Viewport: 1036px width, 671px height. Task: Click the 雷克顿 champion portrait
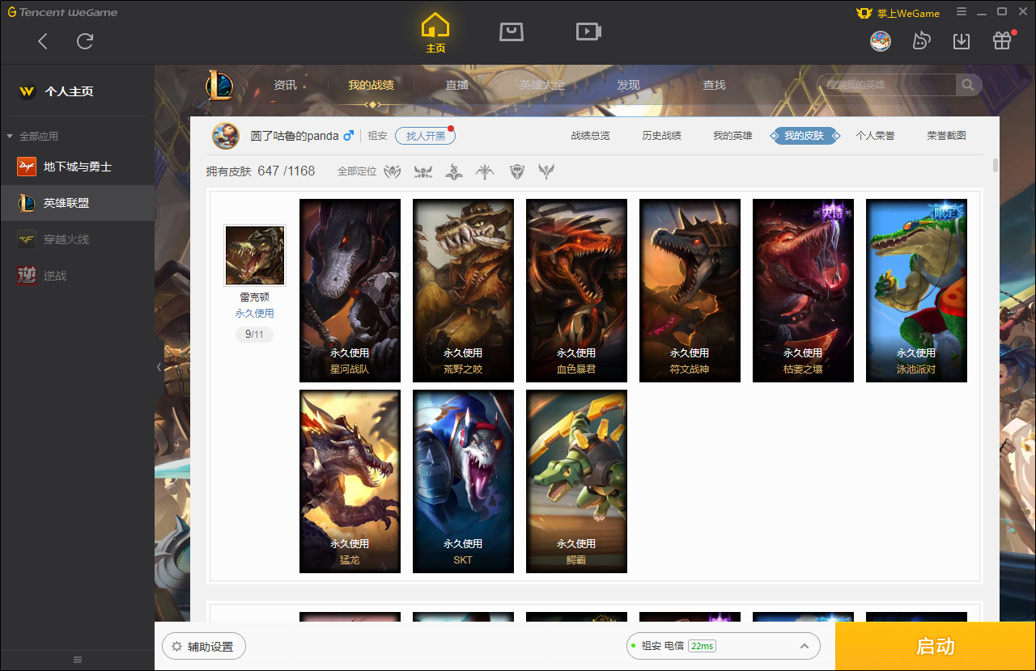tap(255, 255)
